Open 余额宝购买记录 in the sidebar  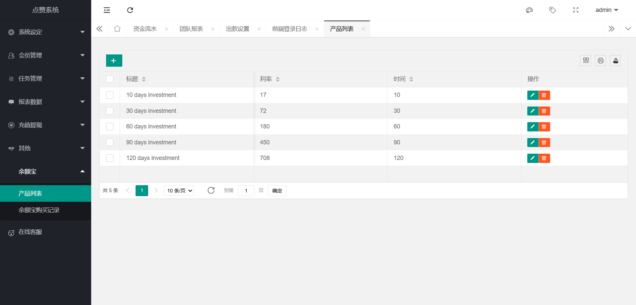39,210
